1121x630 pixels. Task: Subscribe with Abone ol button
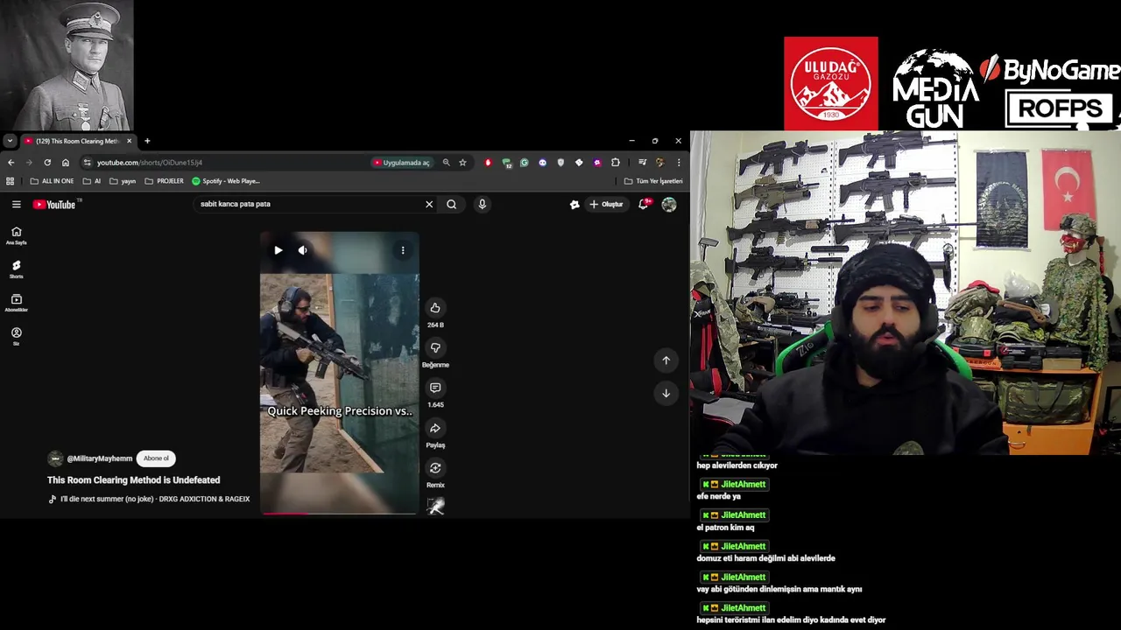point(156,458)
